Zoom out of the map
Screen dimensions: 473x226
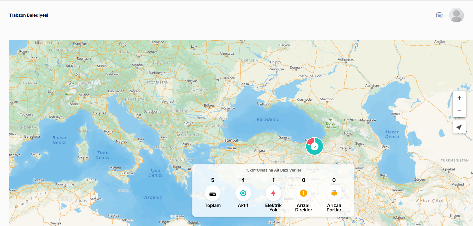(459, 111)
